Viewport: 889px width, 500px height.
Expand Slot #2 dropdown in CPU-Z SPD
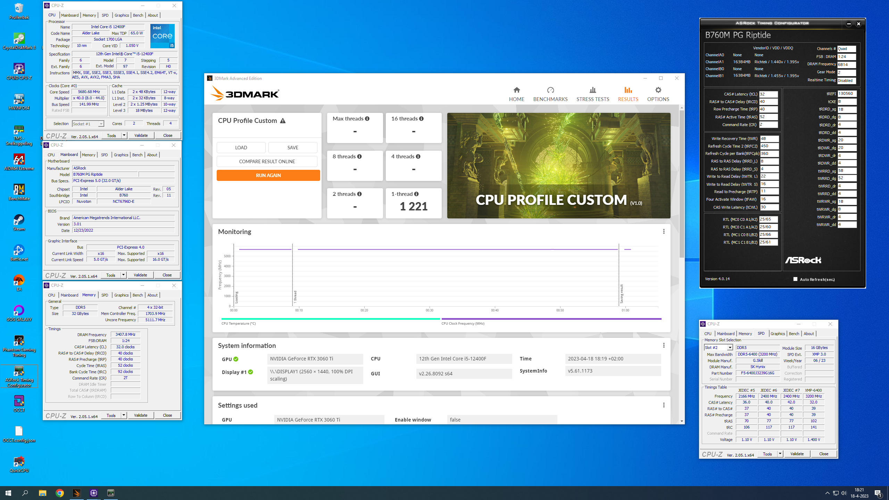point(730,347)
